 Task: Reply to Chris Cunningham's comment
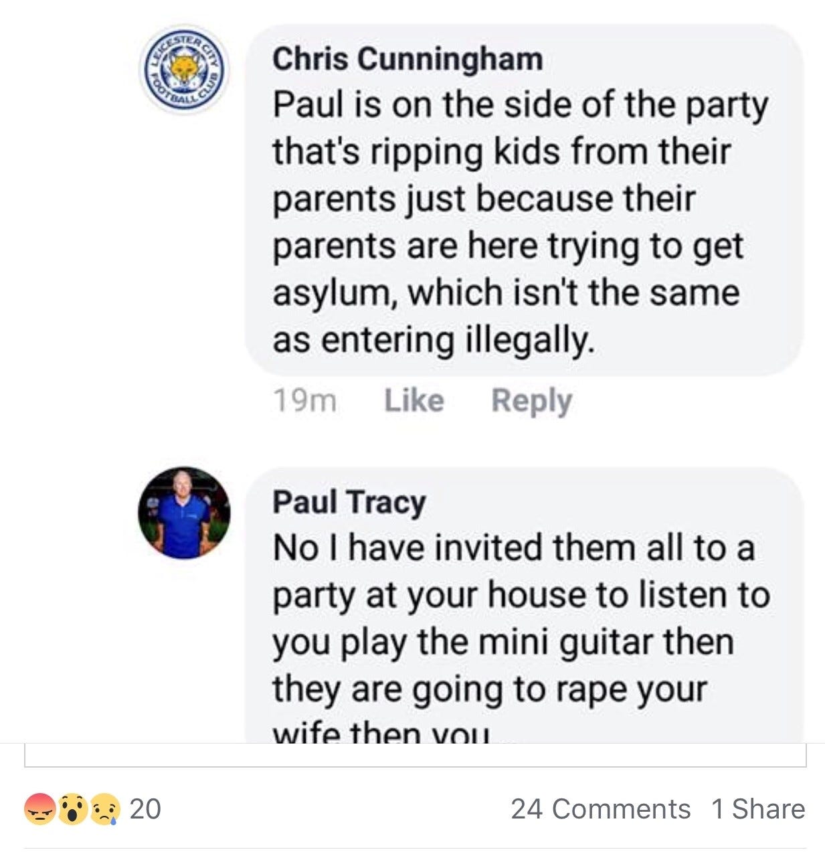coord(532,402)
